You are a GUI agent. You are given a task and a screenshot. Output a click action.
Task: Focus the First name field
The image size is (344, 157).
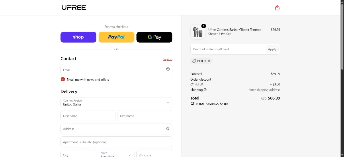(x=88, y=116)
